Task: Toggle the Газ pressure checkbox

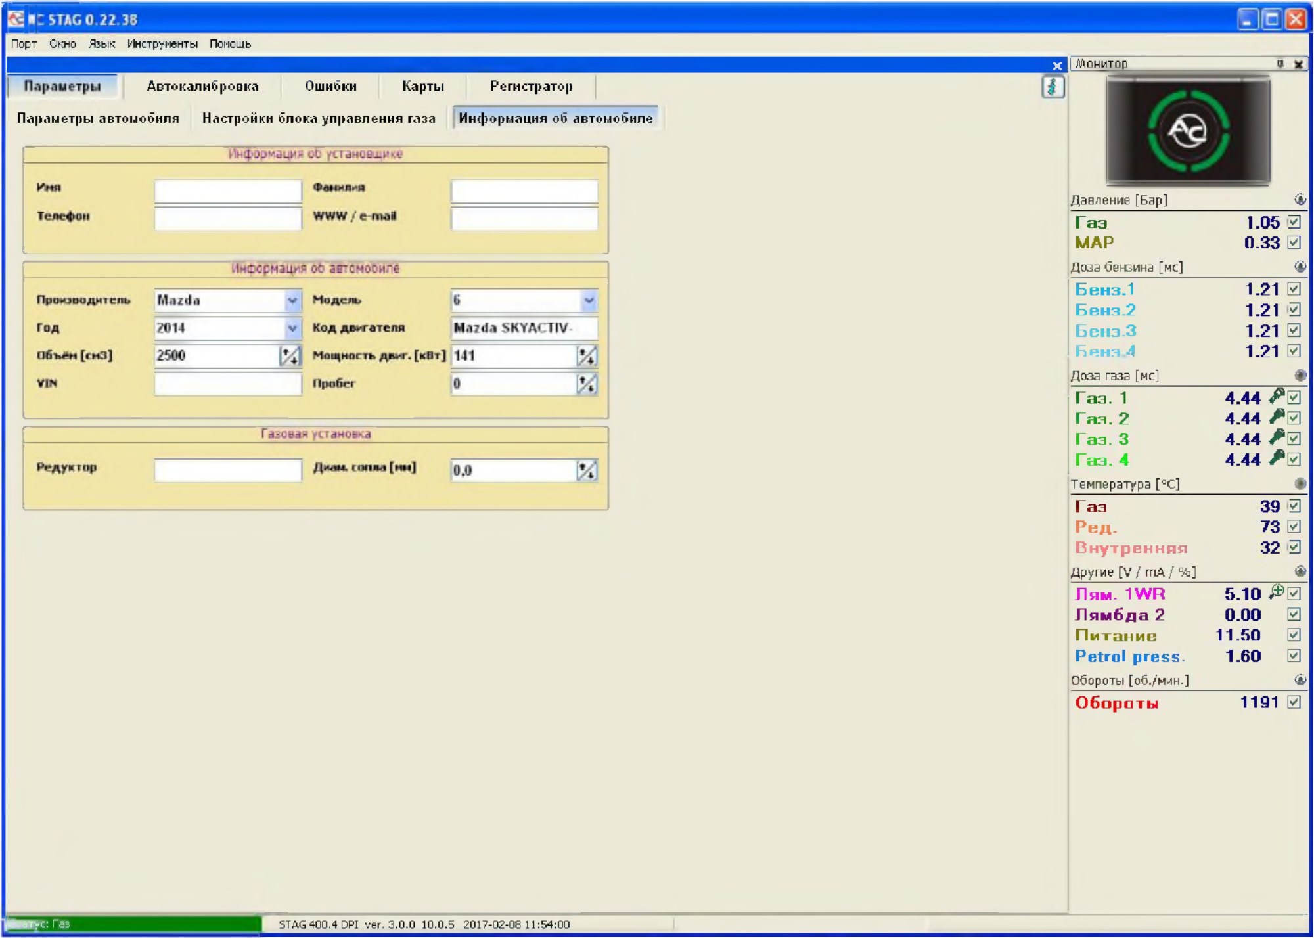Action: point(1294,222)
